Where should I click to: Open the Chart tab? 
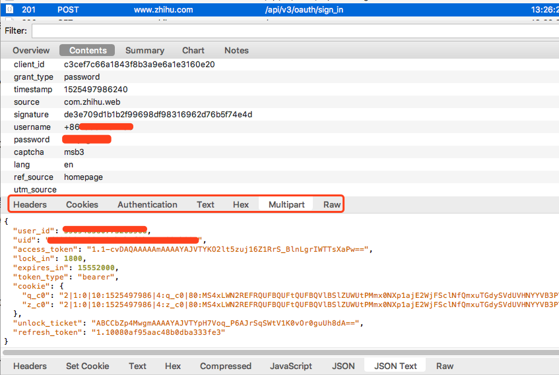pyautogui.click(x=193, y=51)
